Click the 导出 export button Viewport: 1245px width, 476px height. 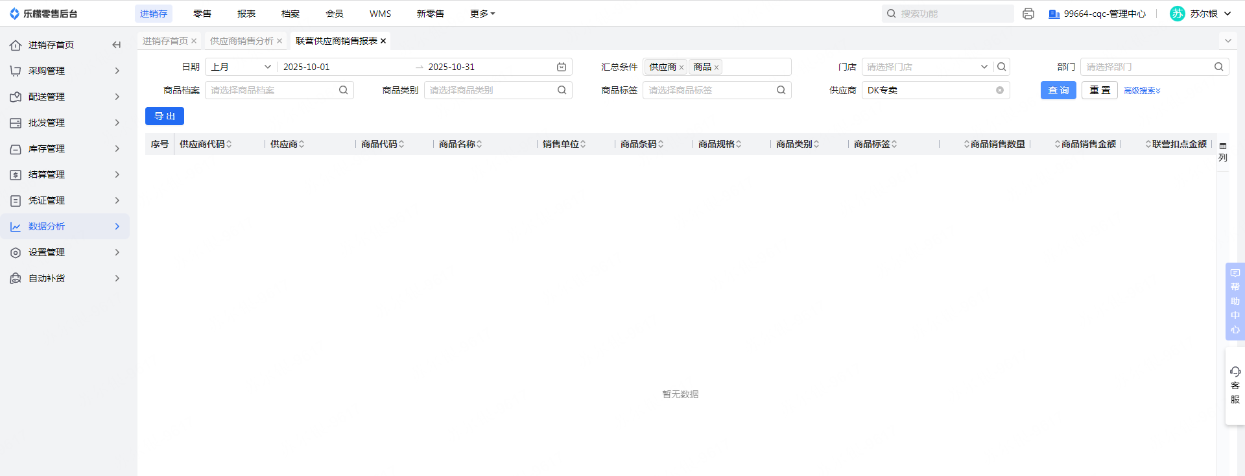coord(165,116)
